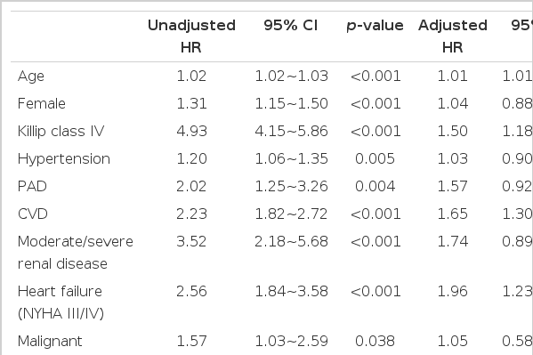This screenshot has width=533, height=355.
Task: Select the Age row label
Action: click(x=31, y=77)
